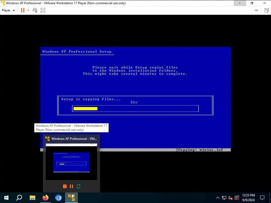Viewport: 271px width, 203px height.
Task: Open the VMware notes panel icon
Action: tap(267, 10)
